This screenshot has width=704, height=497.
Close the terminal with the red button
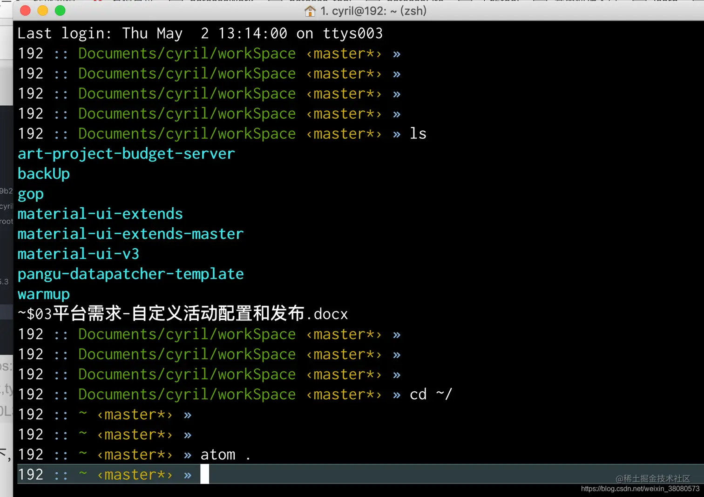click(26, 11)
